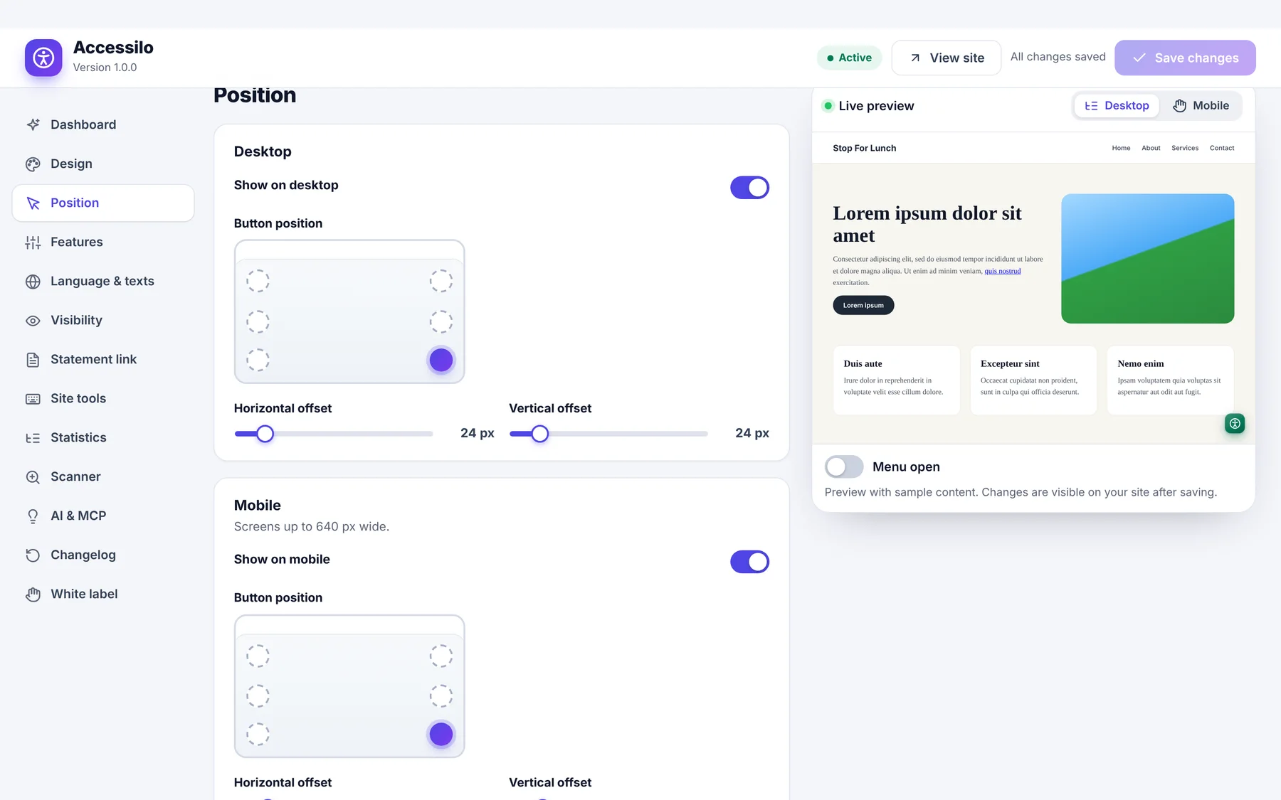Screen dimensions: 1281x800
Task: Switch preview to Mobile tab
Action: [x=1201, y=106]
